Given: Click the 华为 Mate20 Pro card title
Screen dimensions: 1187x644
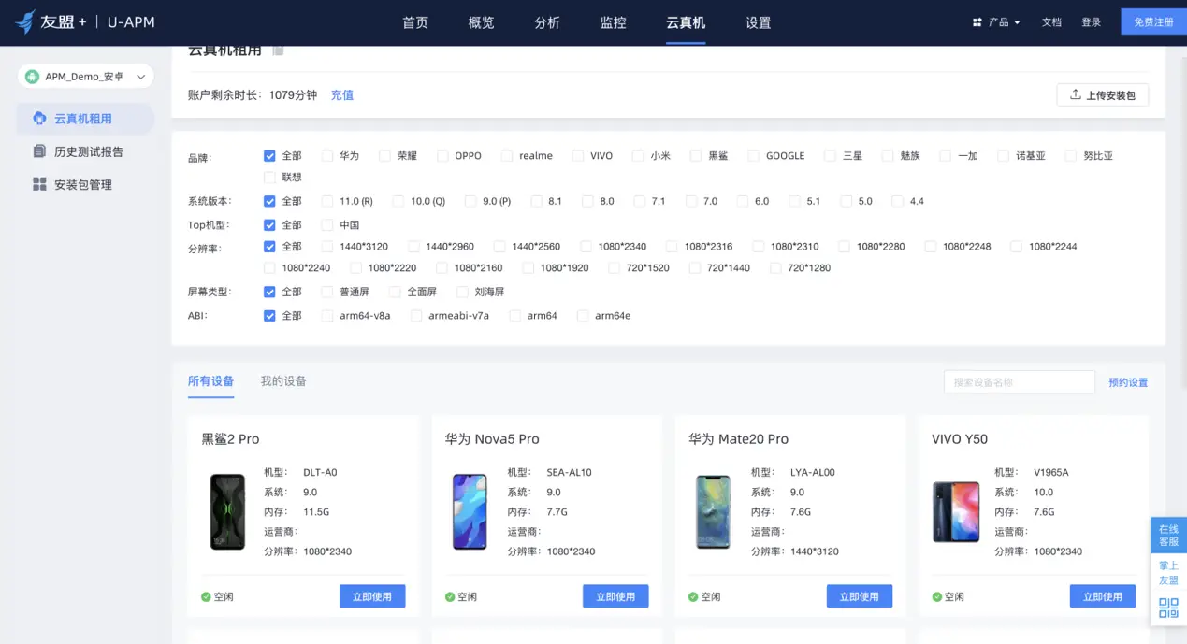Looking at the screenshot, I should coord(738,439).
